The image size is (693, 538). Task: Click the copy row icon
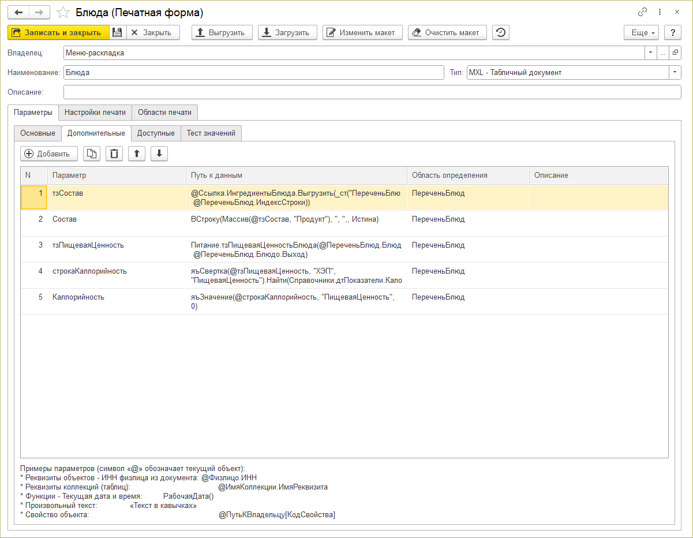pyautogui.click(x=92, y=154)
